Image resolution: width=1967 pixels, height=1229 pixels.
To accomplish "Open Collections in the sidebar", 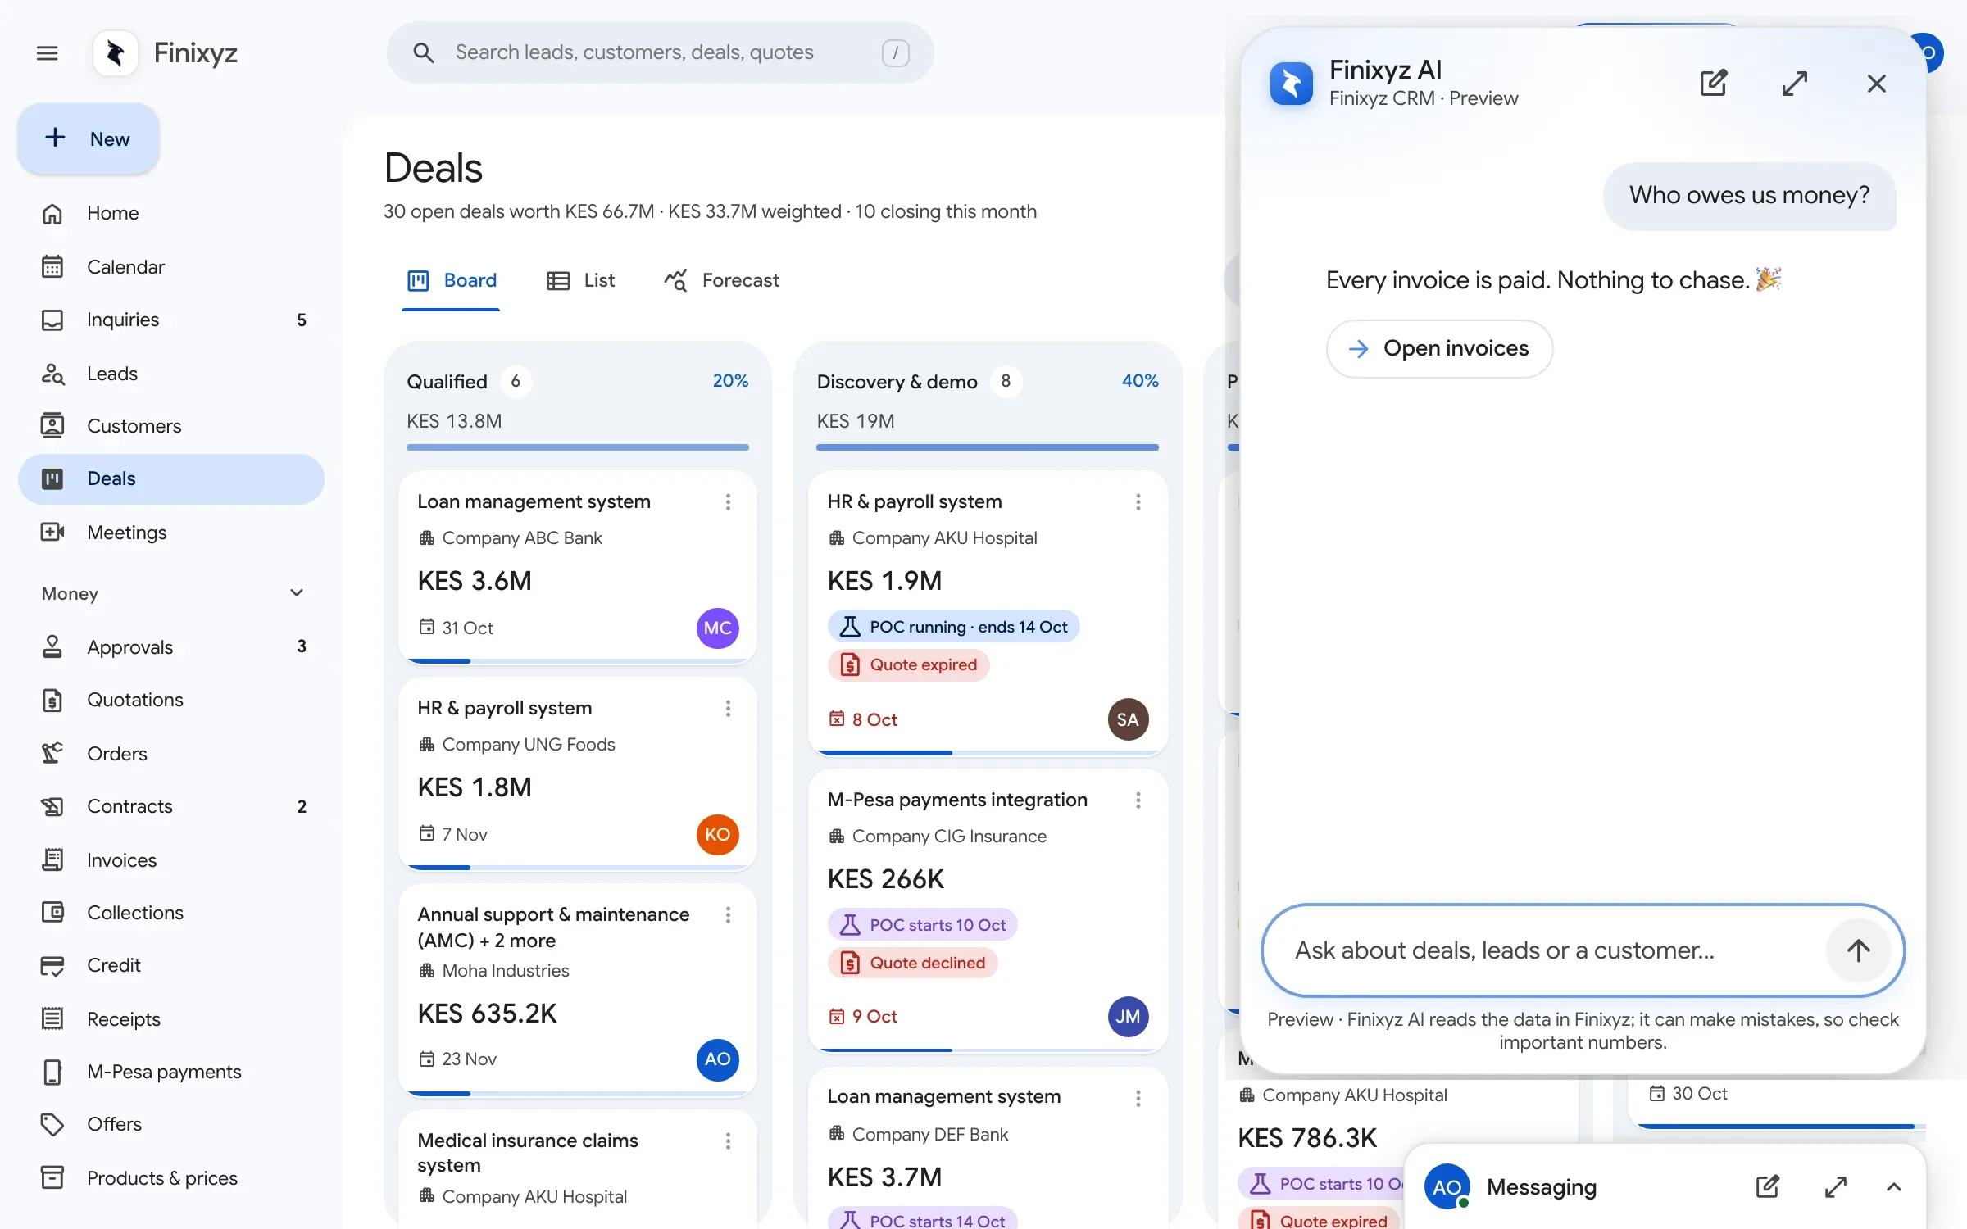I will tap(170, 913).
